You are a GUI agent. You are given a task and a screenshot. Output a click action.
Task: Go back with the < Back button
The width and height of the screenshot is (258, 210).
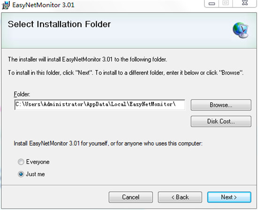point(180,197)
